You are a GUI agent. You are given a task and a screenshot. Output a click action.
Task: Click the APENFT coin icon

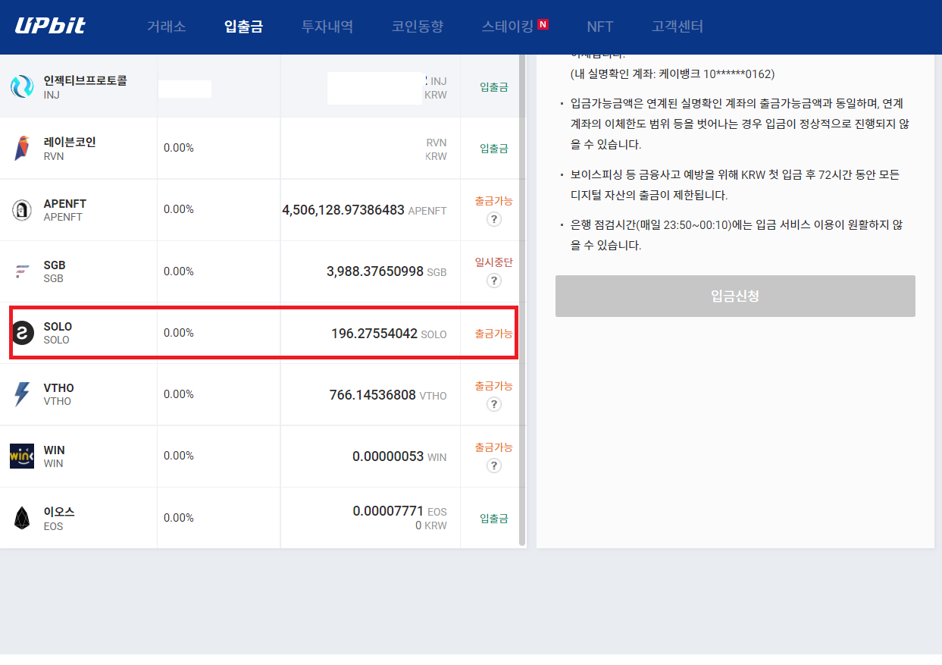pyautogui.click(x=22, y=209)
